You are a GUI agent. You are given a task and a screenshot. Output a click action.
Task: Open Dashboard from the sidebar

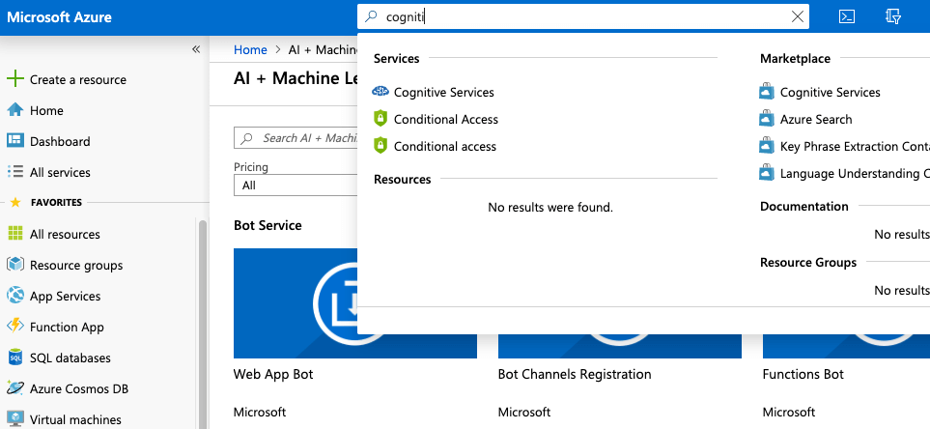point(59,141)
